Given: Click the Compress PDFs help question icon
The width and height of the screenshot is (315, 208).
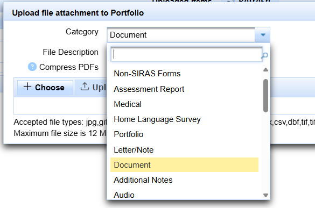Looking at the screenshot, I should pos(32,67).
